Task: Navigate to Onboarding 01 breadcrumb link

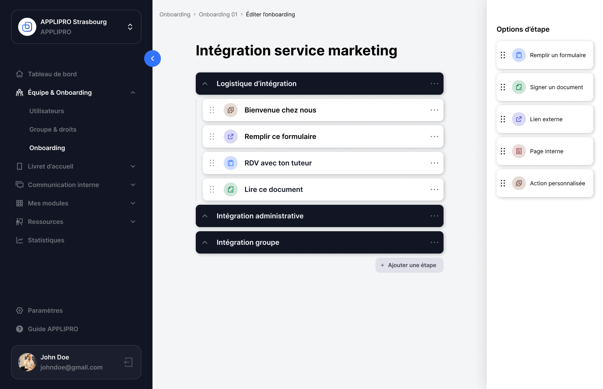Action: 218,14
